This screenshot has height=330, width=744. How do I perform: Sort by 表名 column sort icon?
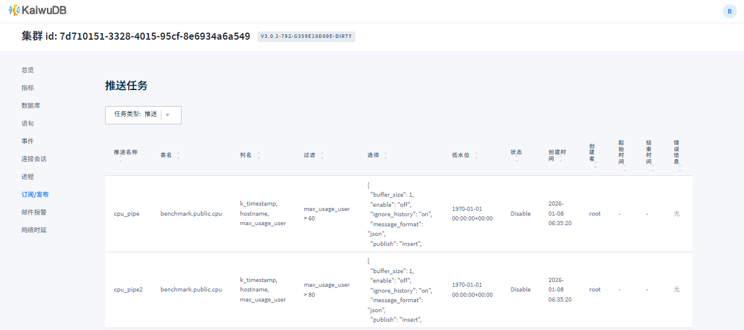click(179, 155)
